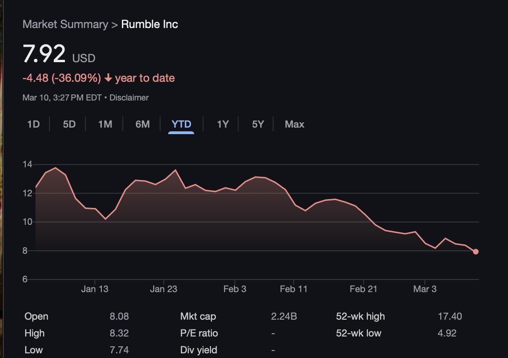The image size is (508, 358).
Task: Click the 52-wk high label
Action: point(360,316)
